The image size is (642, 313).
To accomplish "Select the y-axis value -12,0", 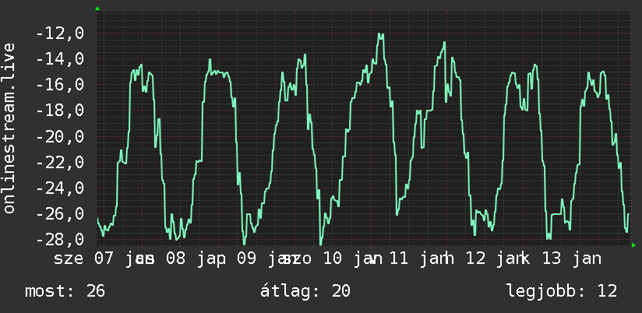I will (x=60, y=33).
